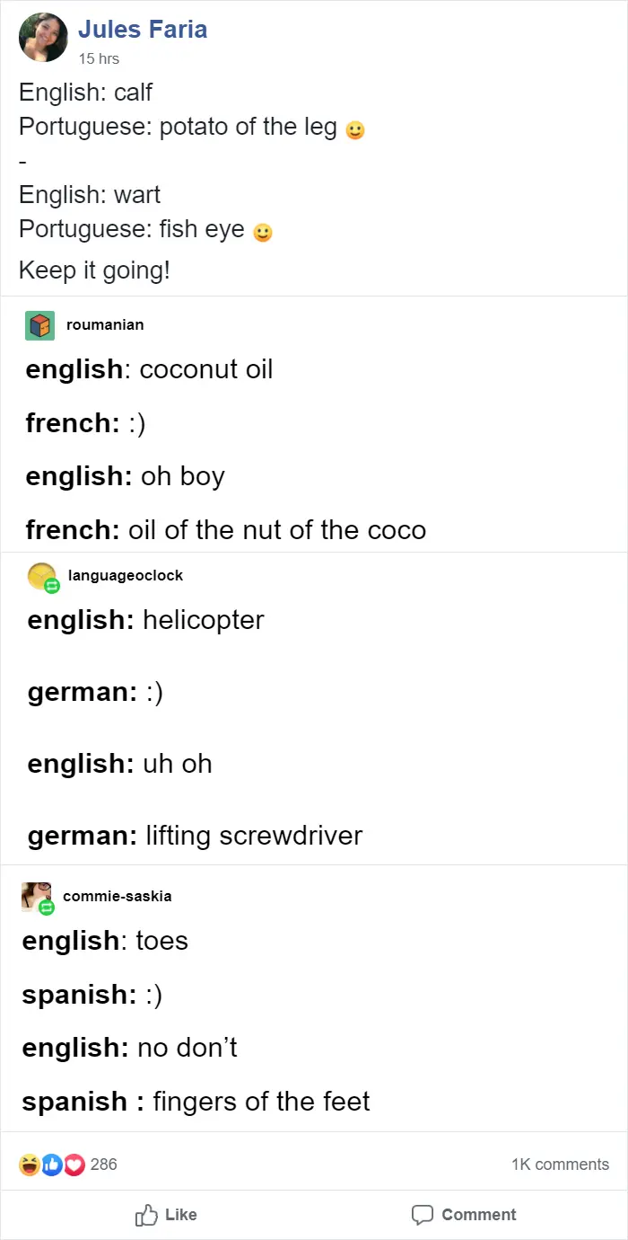Open the 1K comments link

point(560,1165)
